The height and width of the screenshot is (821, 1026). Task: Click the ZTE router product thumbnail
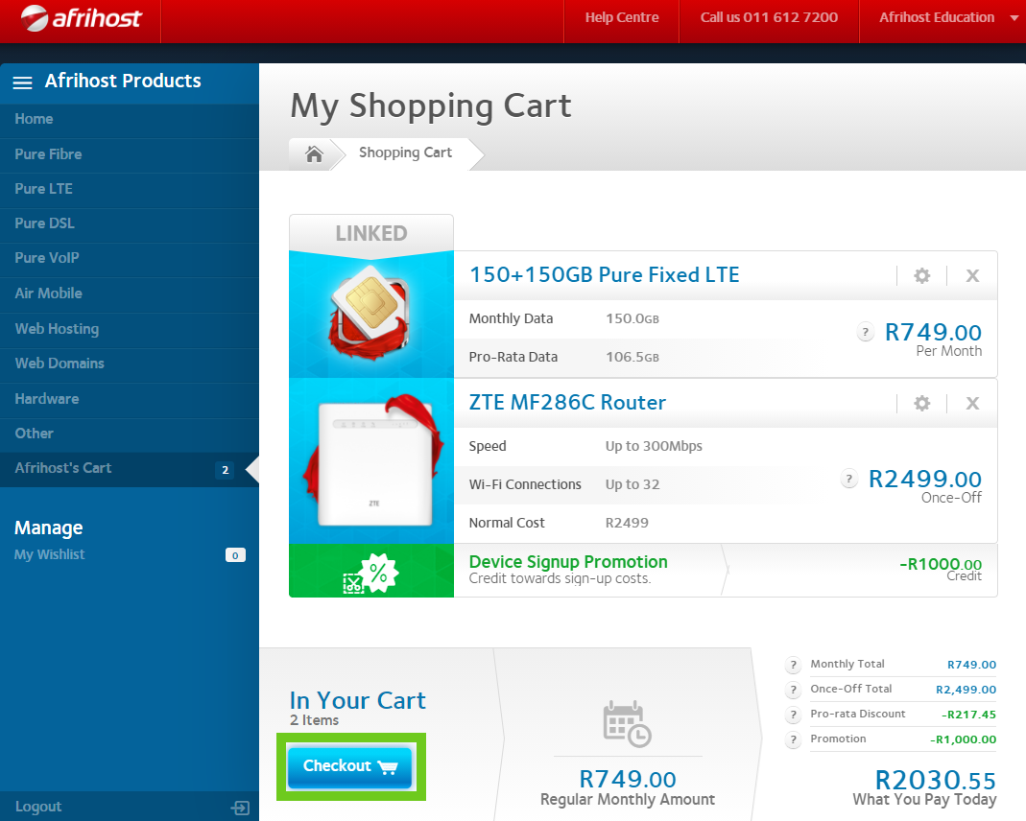click(x=370, y=462)
